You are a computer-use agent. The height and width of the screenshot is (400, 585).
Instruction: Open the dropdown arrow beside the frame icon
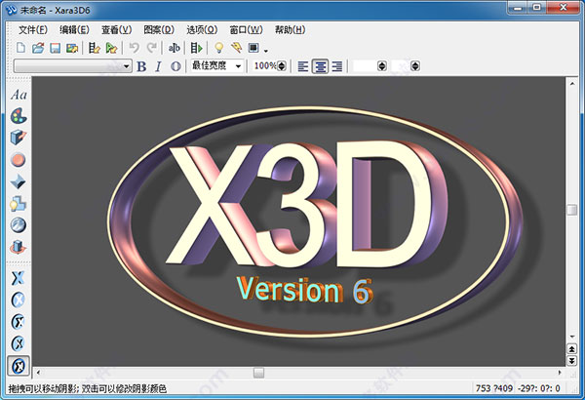tap(266, 51)
